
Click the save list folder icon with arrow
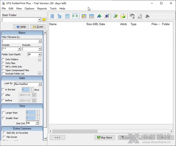click(123, 16)
